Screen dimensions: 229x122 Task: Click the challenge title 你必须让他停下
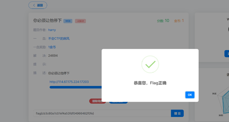point(47,20)
